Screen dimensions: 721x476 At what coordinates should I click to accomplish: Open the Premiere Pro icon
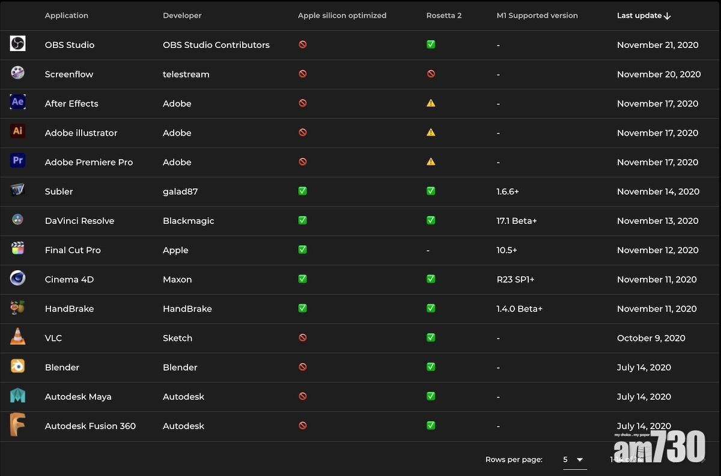(17, 161)
